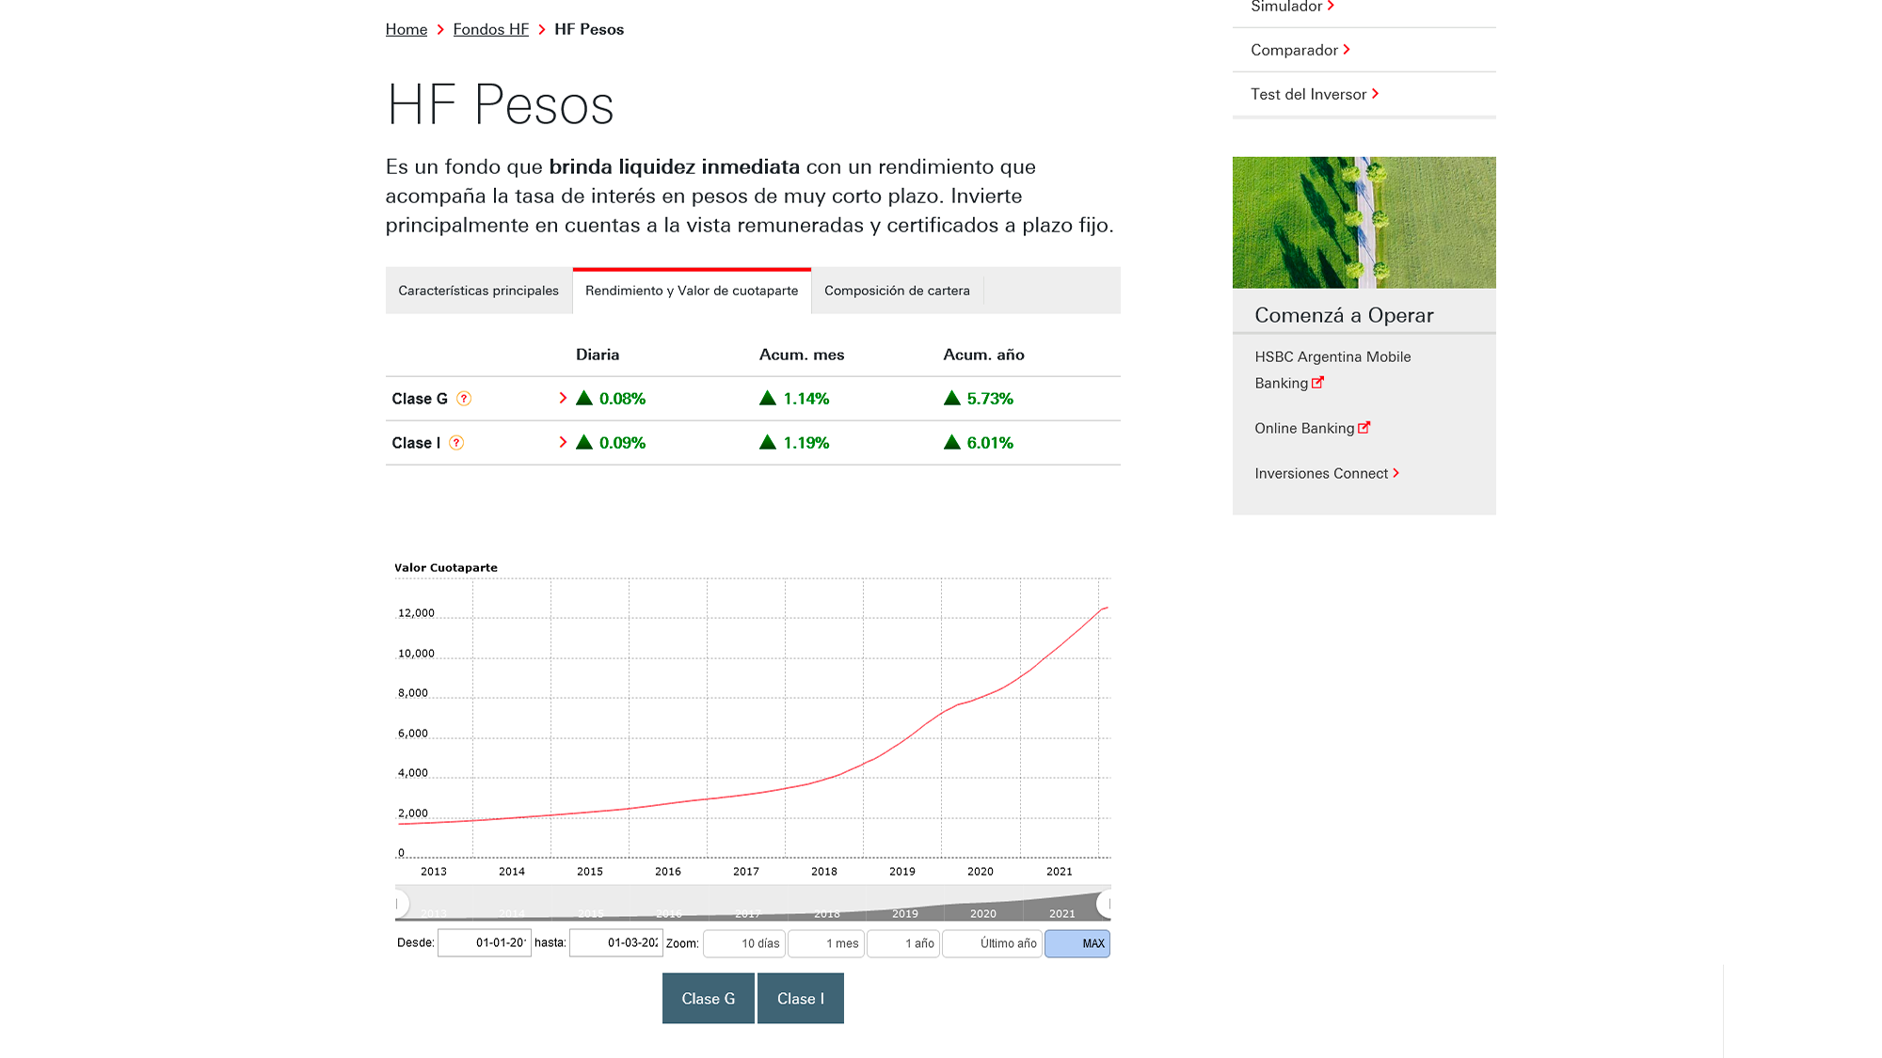The image size is (1882, 1058).
Task: Click the Desde date input field
Action: [484, 942]
